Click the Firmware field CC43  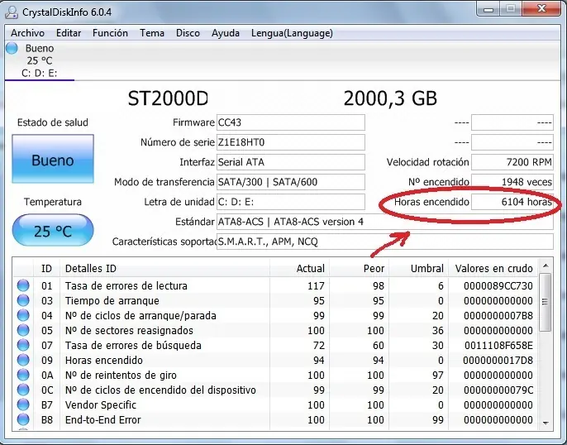point(291,122)
